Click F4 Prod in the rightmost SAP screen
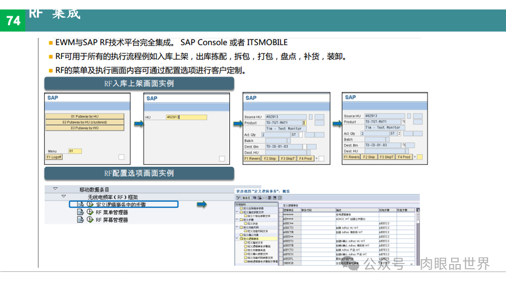 coord(404,157)
